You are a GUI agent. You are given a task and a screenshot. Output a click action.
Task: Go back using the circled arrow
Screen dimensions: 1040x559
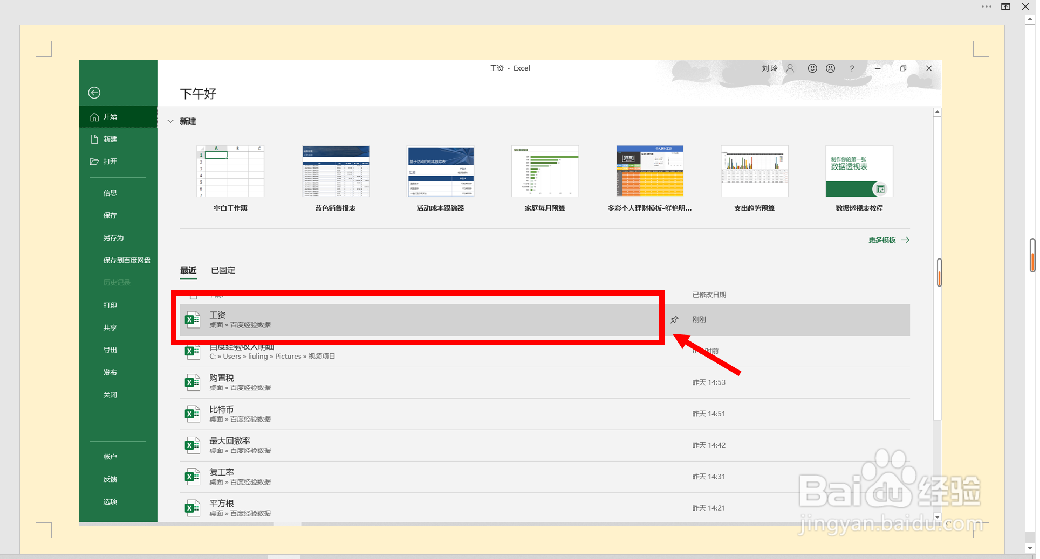coord(94,93)
